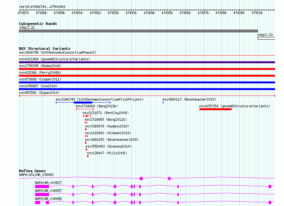Click the nsv428366 Perry2008b variant label
The image size is (284, 206).
pyautogui.click(x=40, y=72)
